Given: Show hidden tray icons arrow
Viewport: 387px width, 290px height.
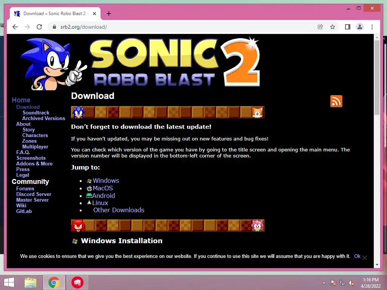Looking at the screenshot, I should (x=324, y=283).
